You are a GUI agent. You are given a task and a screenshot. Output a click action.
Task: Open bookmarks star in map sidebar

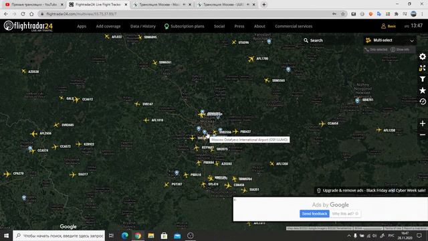pos(422,90)
